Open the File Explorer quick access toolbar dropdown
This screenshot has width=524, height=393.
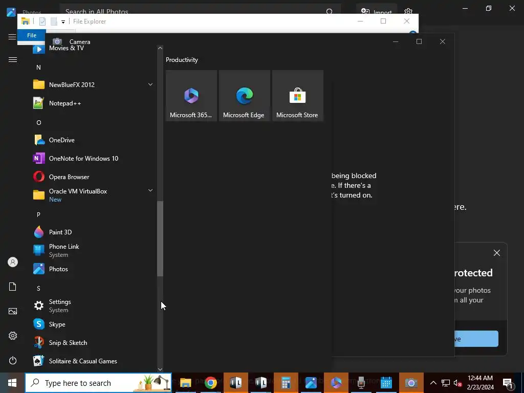tap(63, 21)
